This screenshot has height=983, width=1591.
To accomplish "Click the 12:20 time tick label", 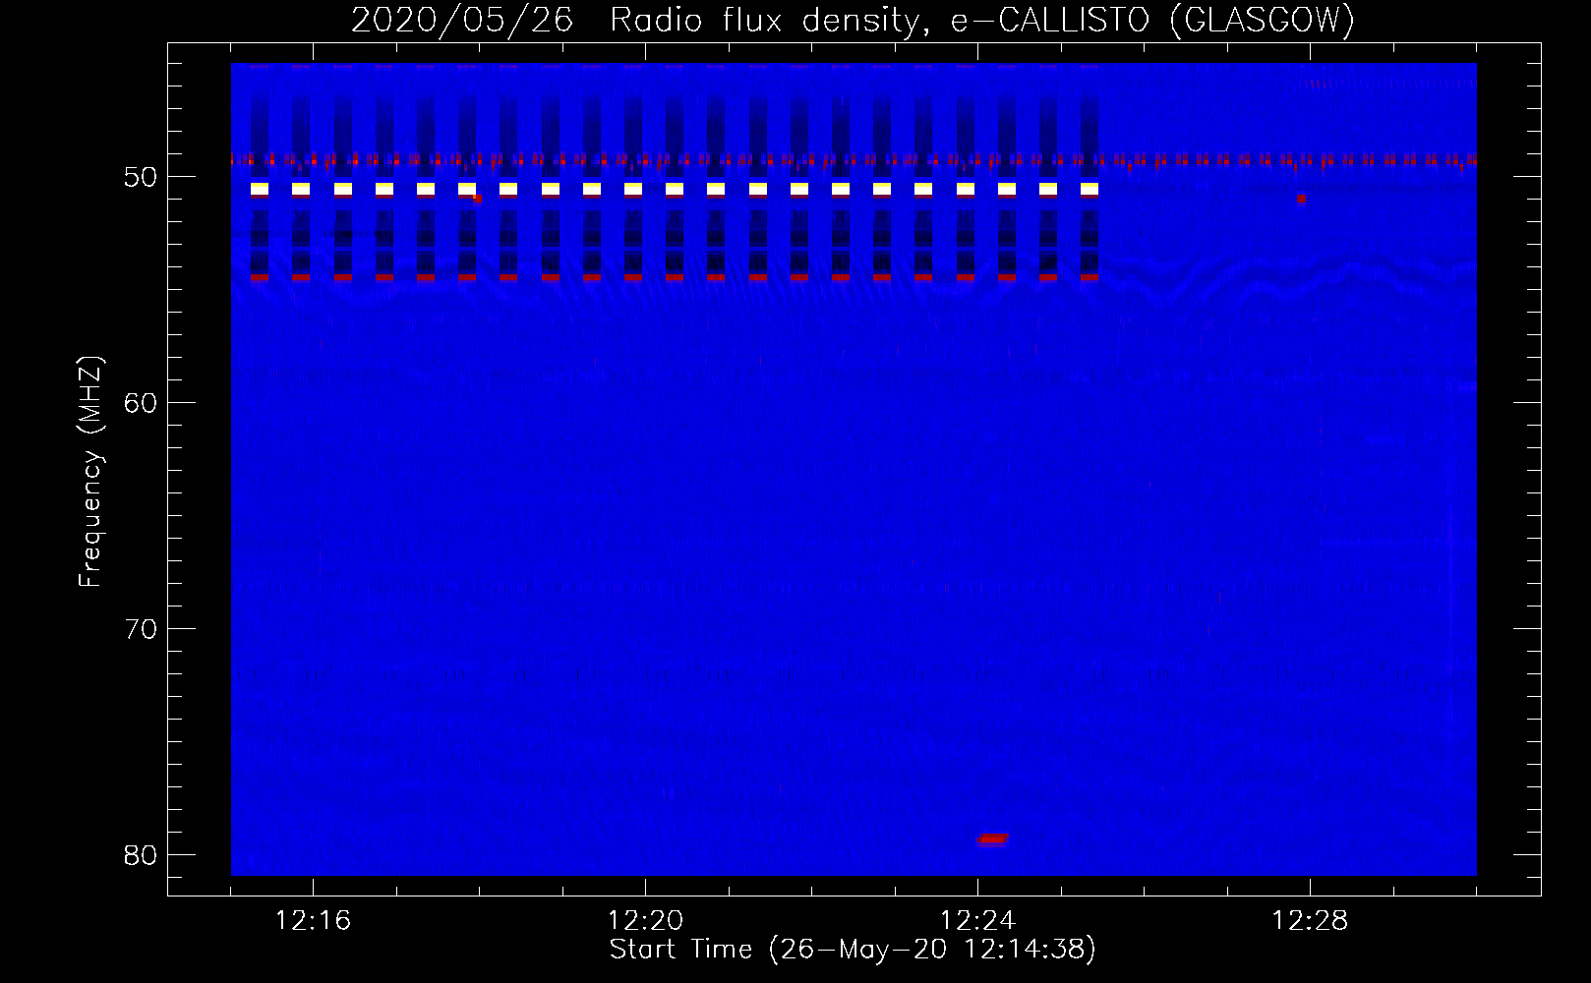I will tap(645, 921).
